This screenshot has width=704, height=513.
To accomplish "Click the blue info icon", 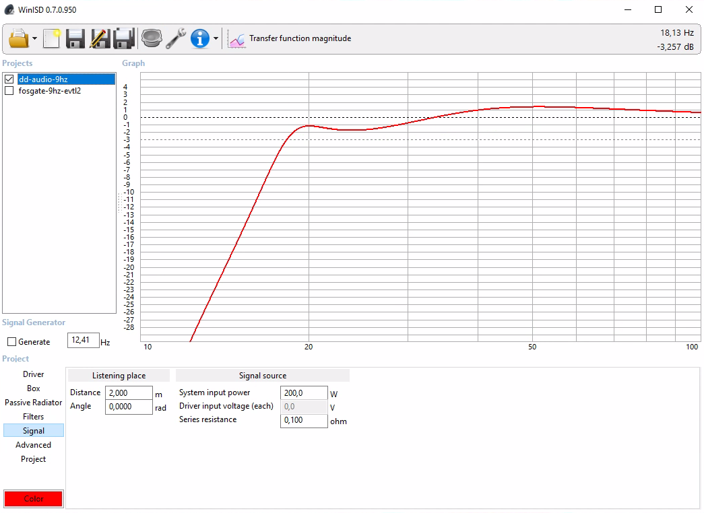I will tap(200, 38).
